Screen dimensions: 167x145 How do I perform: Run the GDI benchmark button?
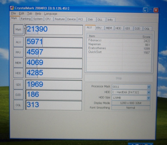18,84
